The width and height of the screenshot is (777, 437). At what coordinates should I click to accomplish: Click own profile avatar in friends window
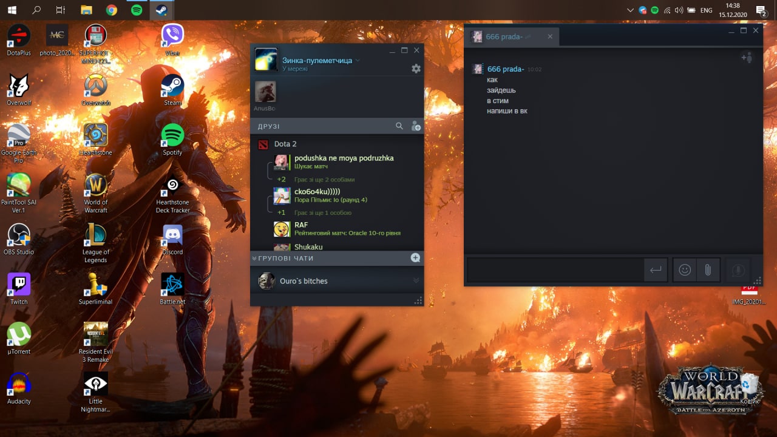point(266,60)
